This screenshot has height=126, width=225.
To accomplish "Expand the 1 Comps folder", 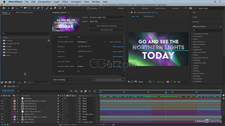I will (x=1, y=40).
